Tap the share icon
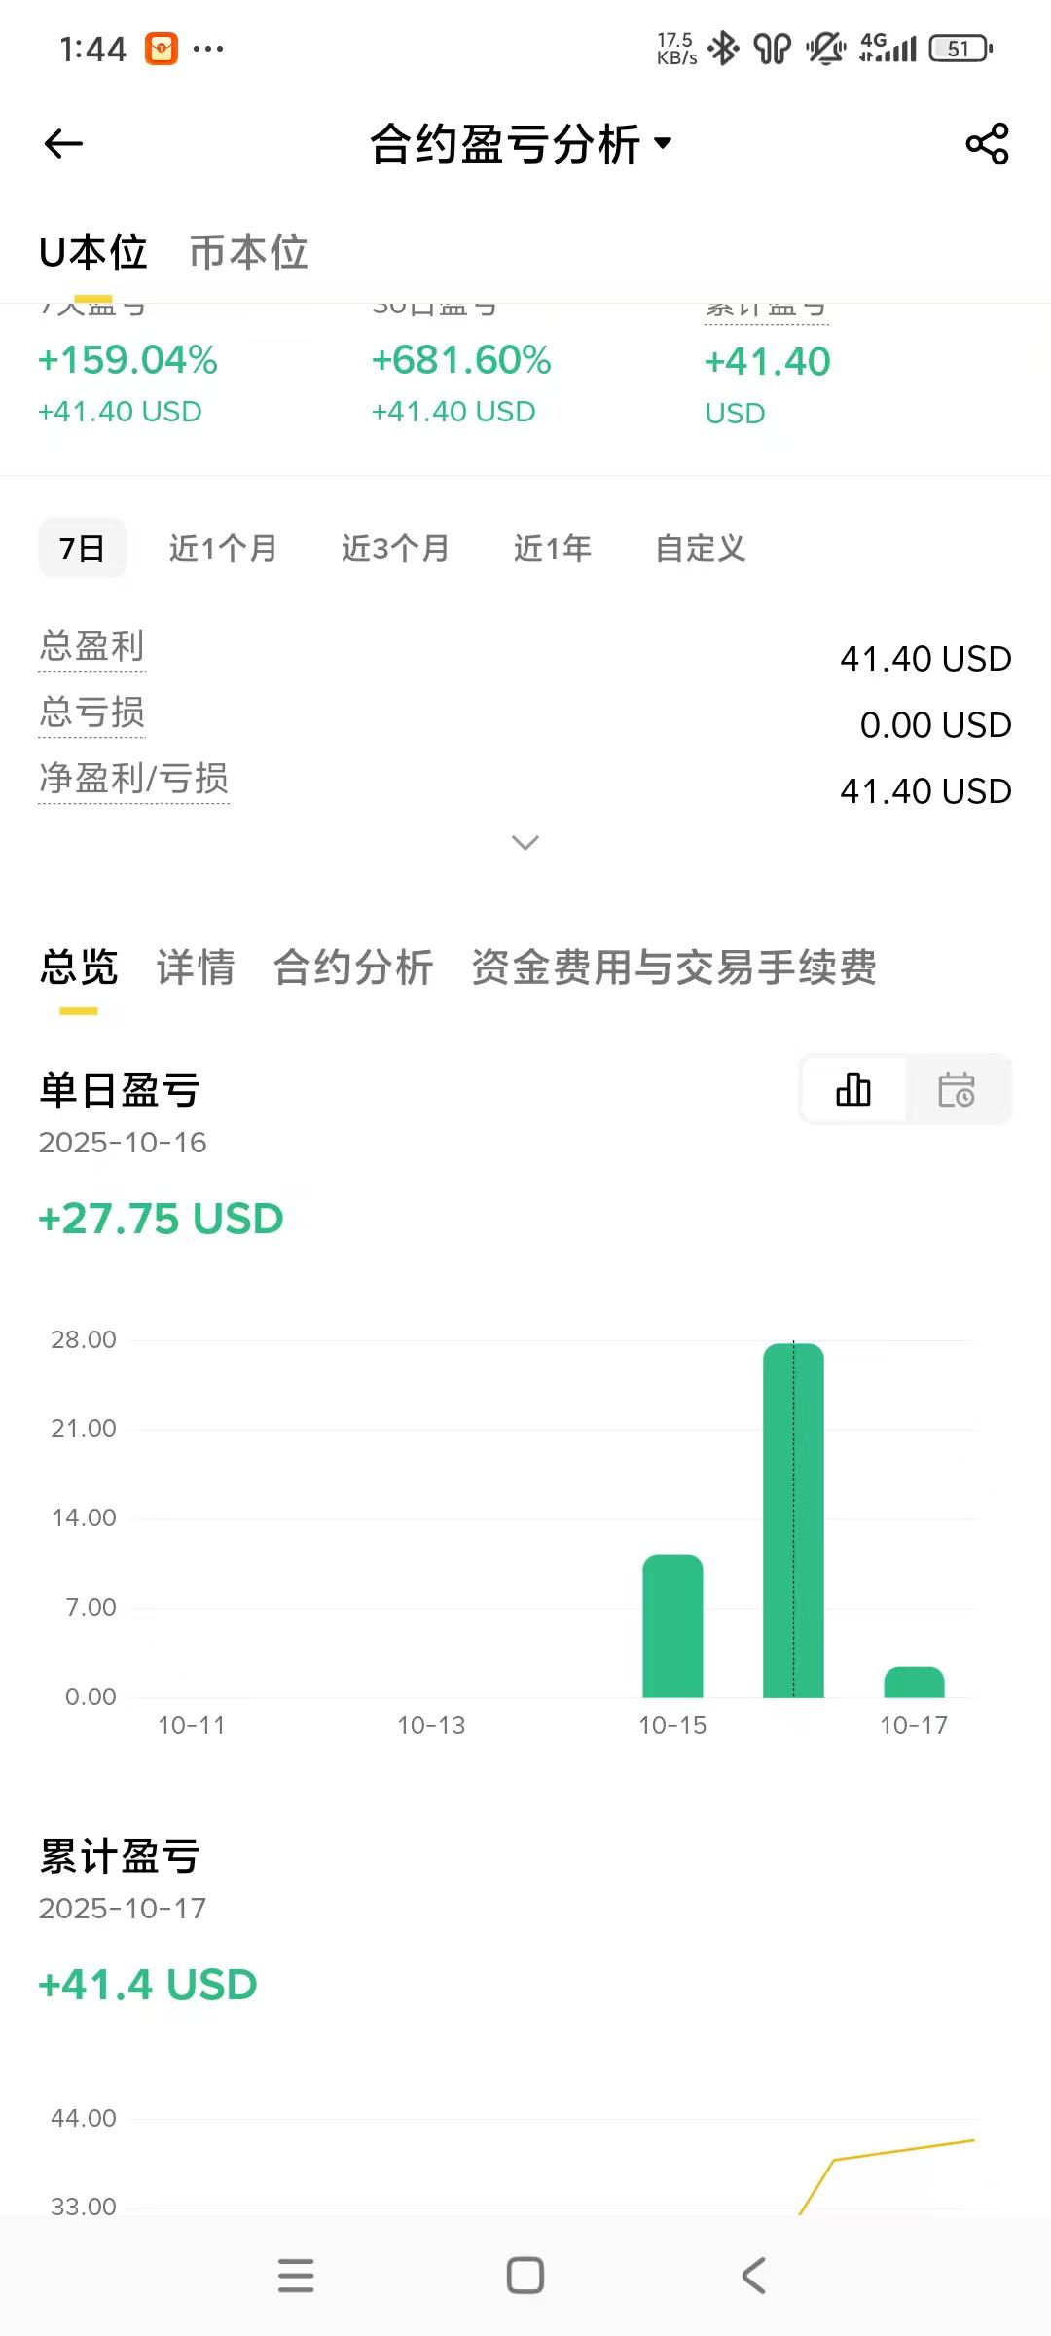Screen dimensions: 1051x2336 click(987, 144)
